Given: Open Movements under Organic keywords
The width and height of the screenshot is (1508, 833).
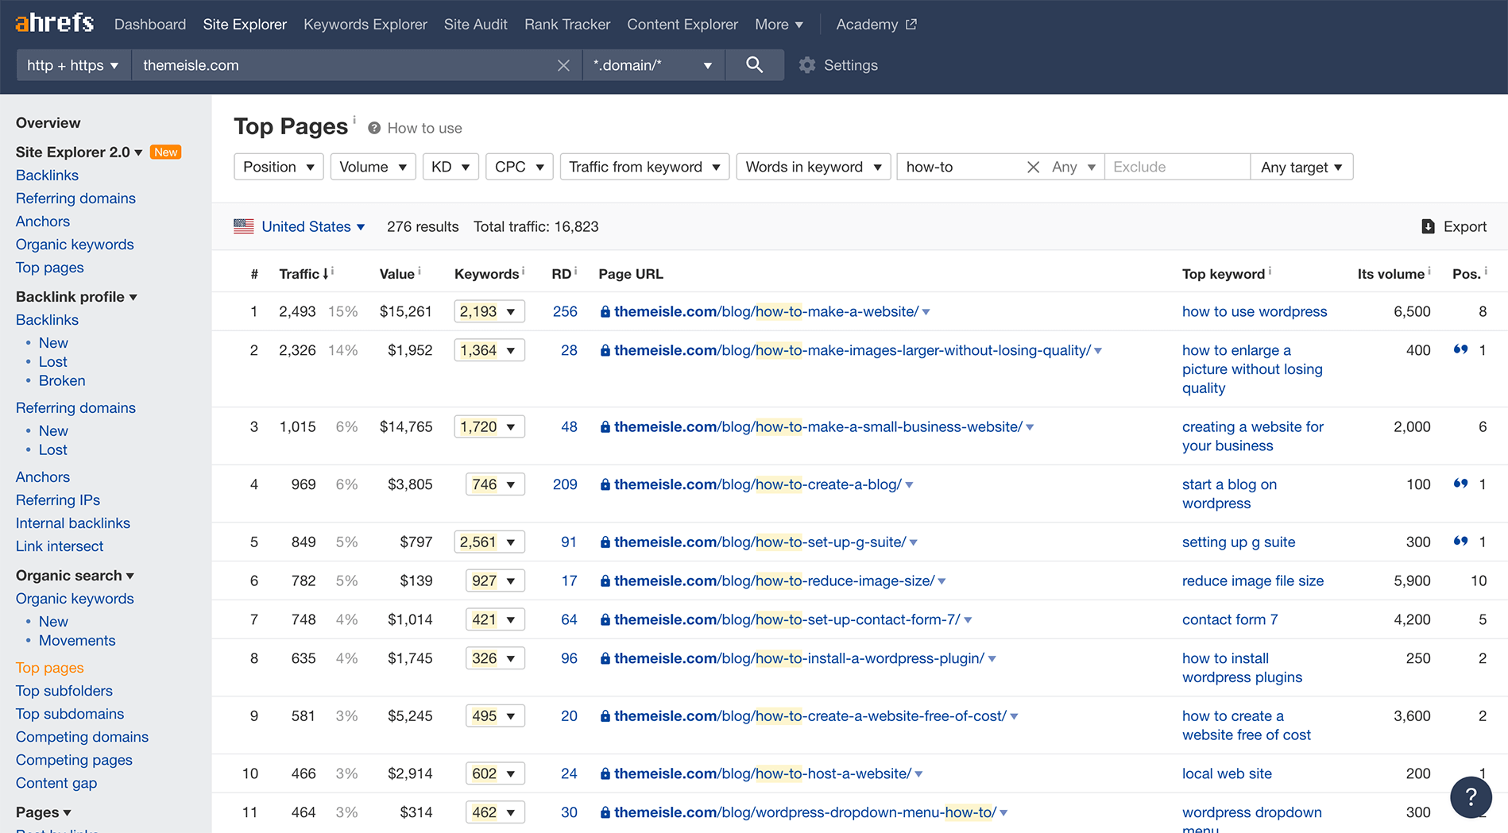Looking at the screenshot, I should point(77,641).
